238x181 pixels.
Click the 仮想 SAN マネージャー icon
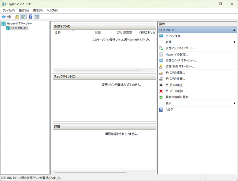tap(161, 66)
